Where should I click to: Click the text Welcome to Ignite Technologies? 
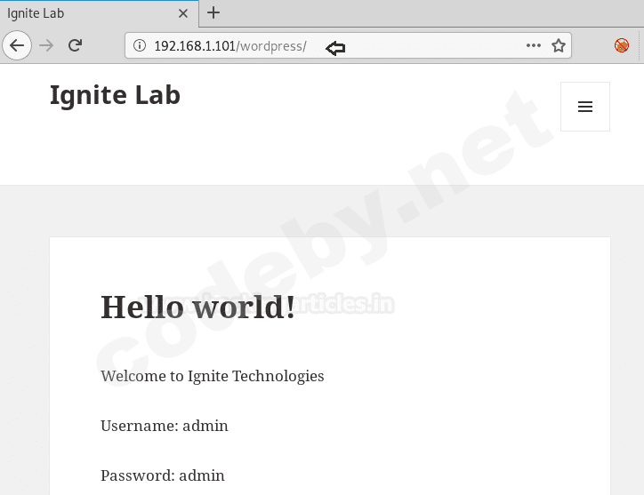[213, 376]
